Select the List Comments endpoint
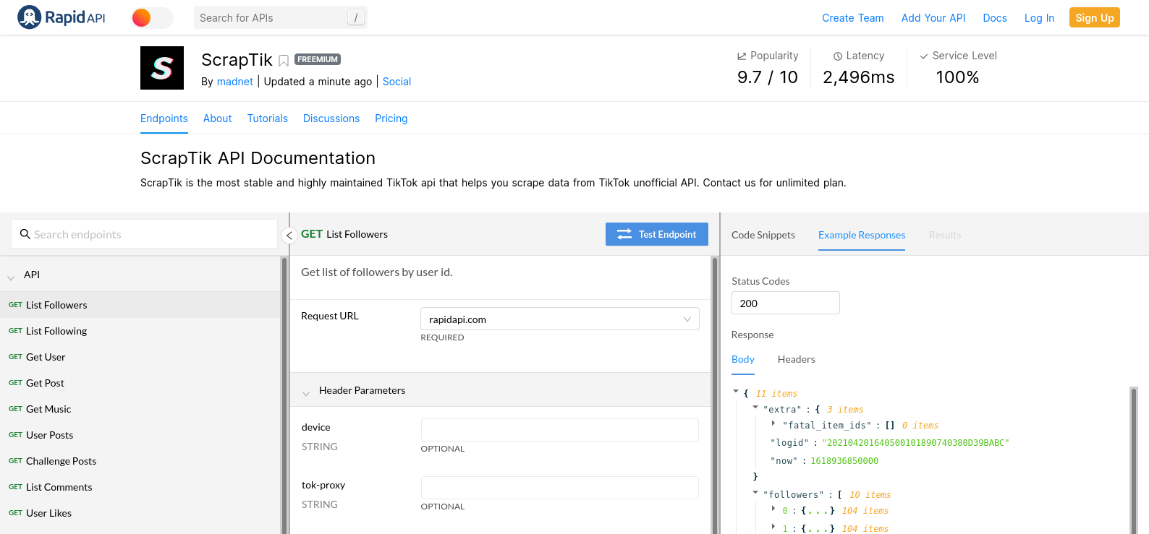Screen dimensions: 1149x534 coord(140,487)
